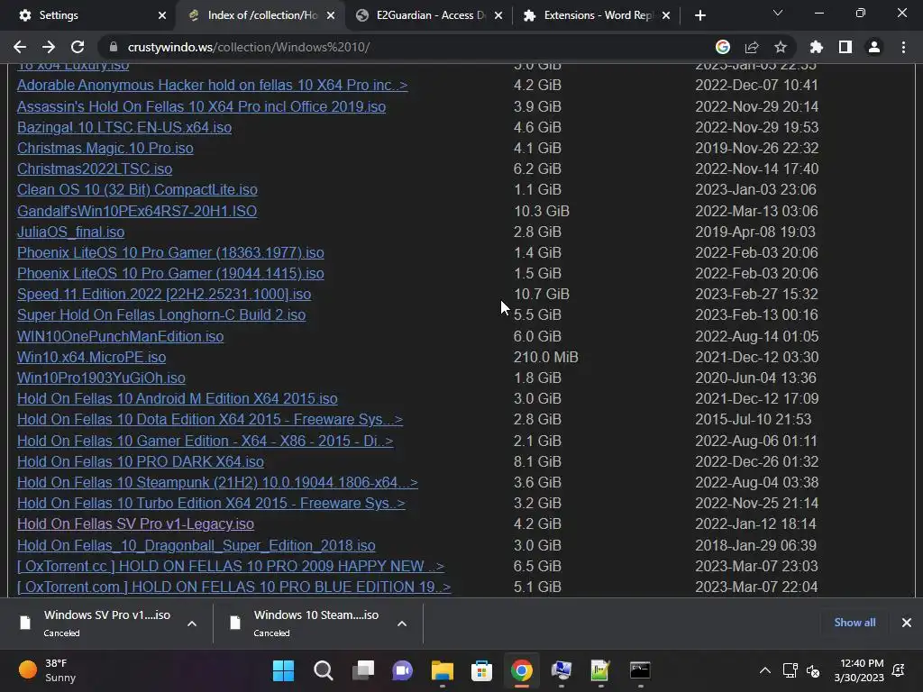Image resolution: width=923 pixels, height=692 pixels.
Task: Go forward to next page
Action: click(x=49, y=47)
